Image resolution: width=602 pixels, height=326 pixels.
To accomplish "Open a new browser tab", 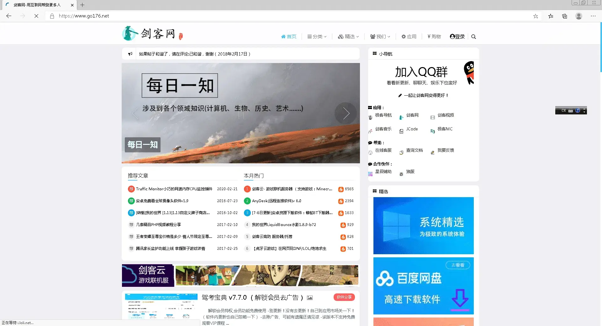I will [82, 5].
